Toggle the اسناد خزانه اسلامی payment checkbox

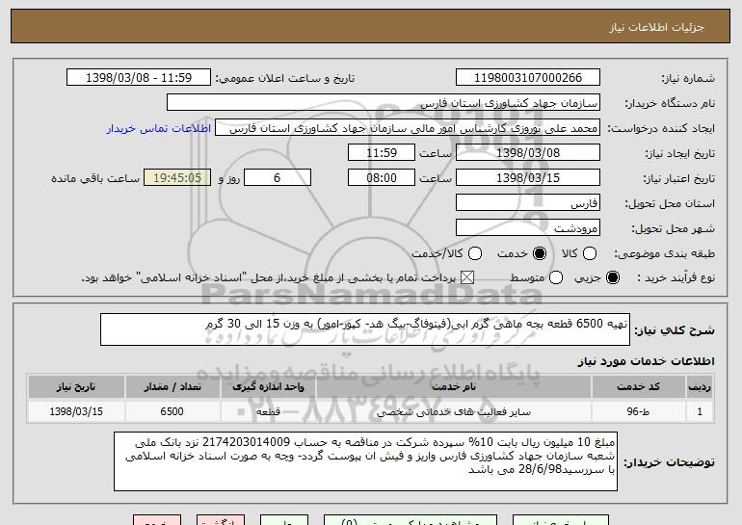(467, 277)
